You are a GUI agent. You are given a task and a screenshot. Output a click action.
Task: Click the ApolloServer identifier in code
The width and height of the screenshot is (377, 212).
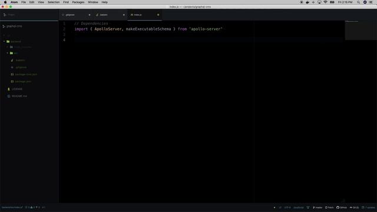(x=108, y=29)
